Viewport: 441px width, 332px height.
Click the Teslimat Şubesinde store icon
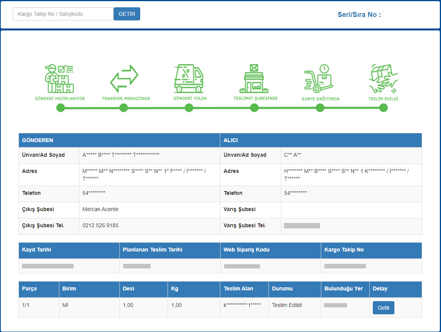[254, 79]
